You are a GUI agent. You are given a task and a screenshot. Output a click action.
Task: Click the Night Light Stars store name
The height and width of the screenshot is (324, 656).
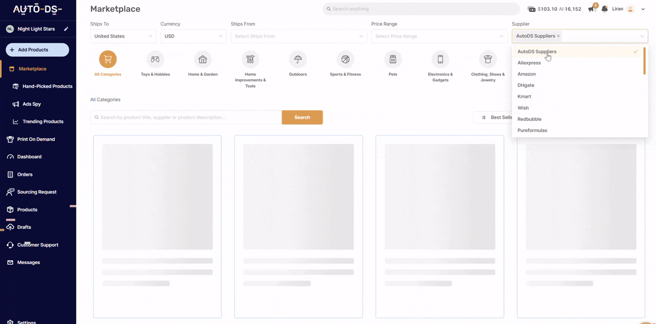36,29
